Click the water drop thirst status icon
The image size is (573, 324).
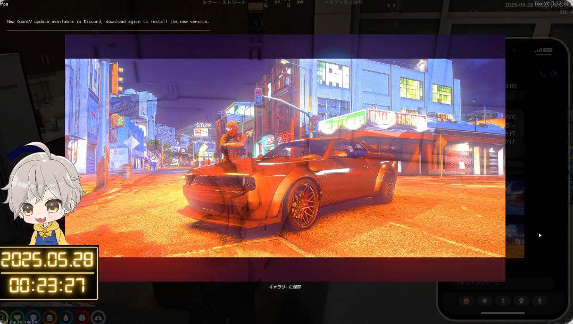(66, 318)
